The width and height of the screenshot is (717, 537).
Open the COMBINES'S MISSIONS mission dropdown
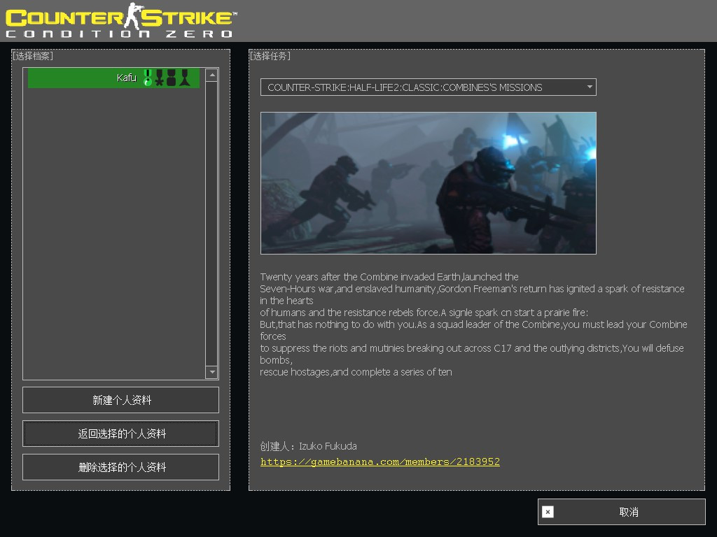click(x=428, y=87)
